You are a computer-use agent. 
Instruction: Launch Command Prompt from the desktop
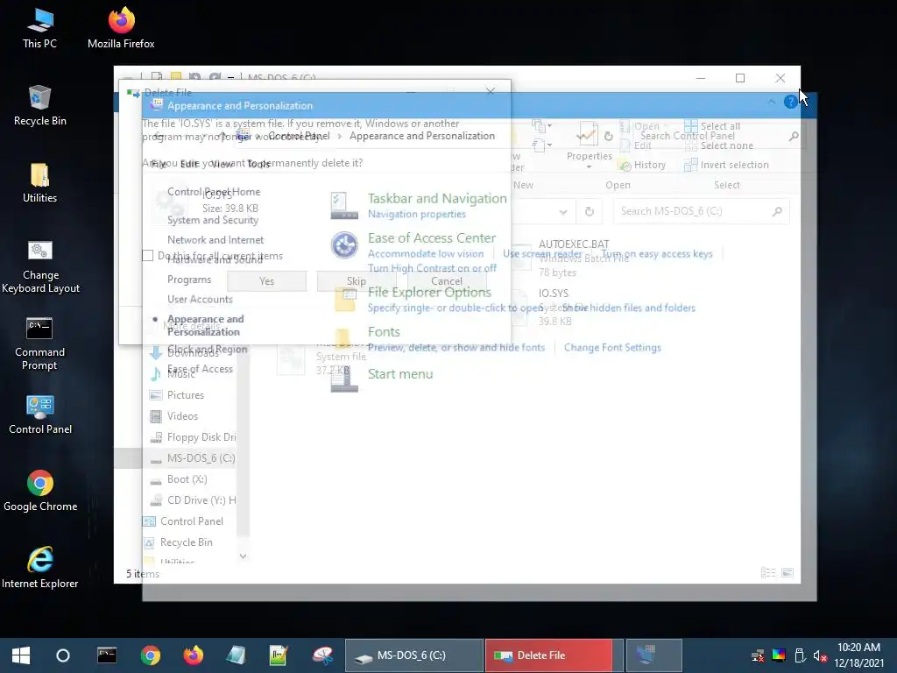click(39, 344)
